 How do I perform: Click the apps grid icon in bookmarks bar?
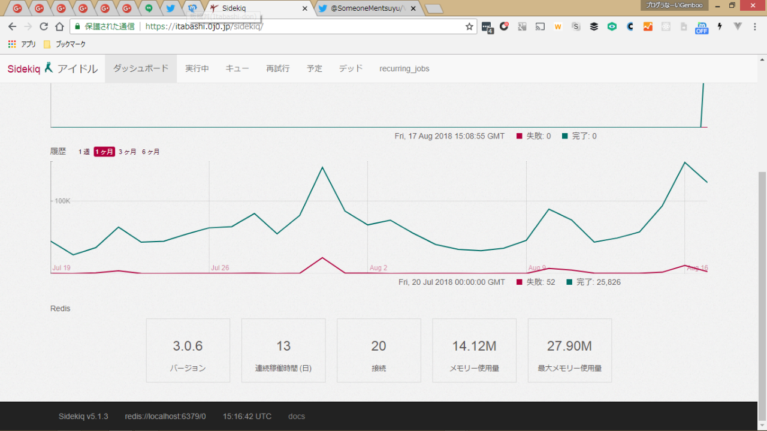[x=12, y=44]
